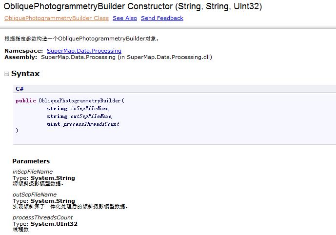Open the SuperMap.Data.Processing namespace link
This screenshot has width=336, height=235.
[x=84, y=51]
